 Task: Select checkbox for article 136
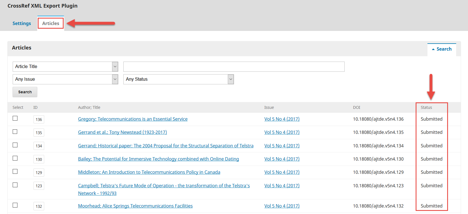point(15,118)
